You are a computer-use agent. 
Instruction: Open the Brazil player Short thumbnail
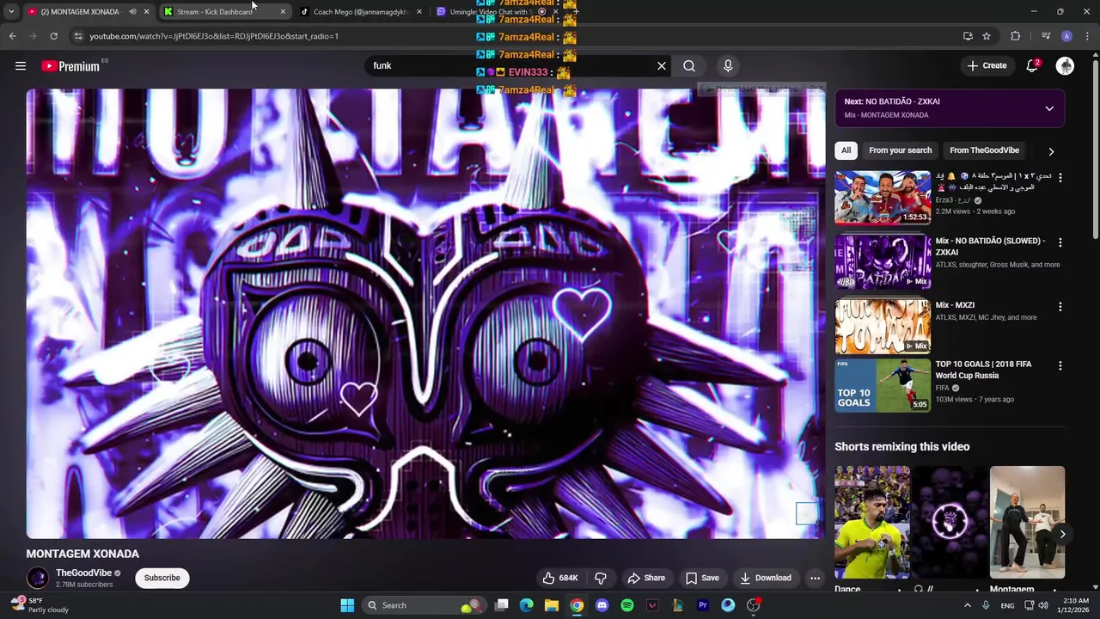[x=872, y=523]
